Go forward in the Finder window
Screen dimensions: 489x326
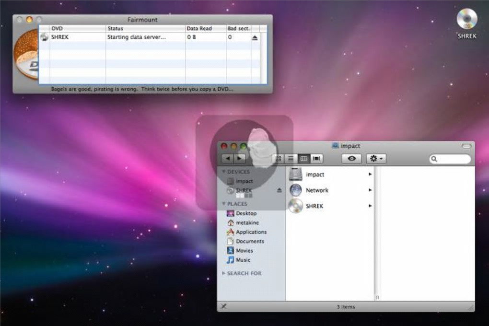click(240, 159)
